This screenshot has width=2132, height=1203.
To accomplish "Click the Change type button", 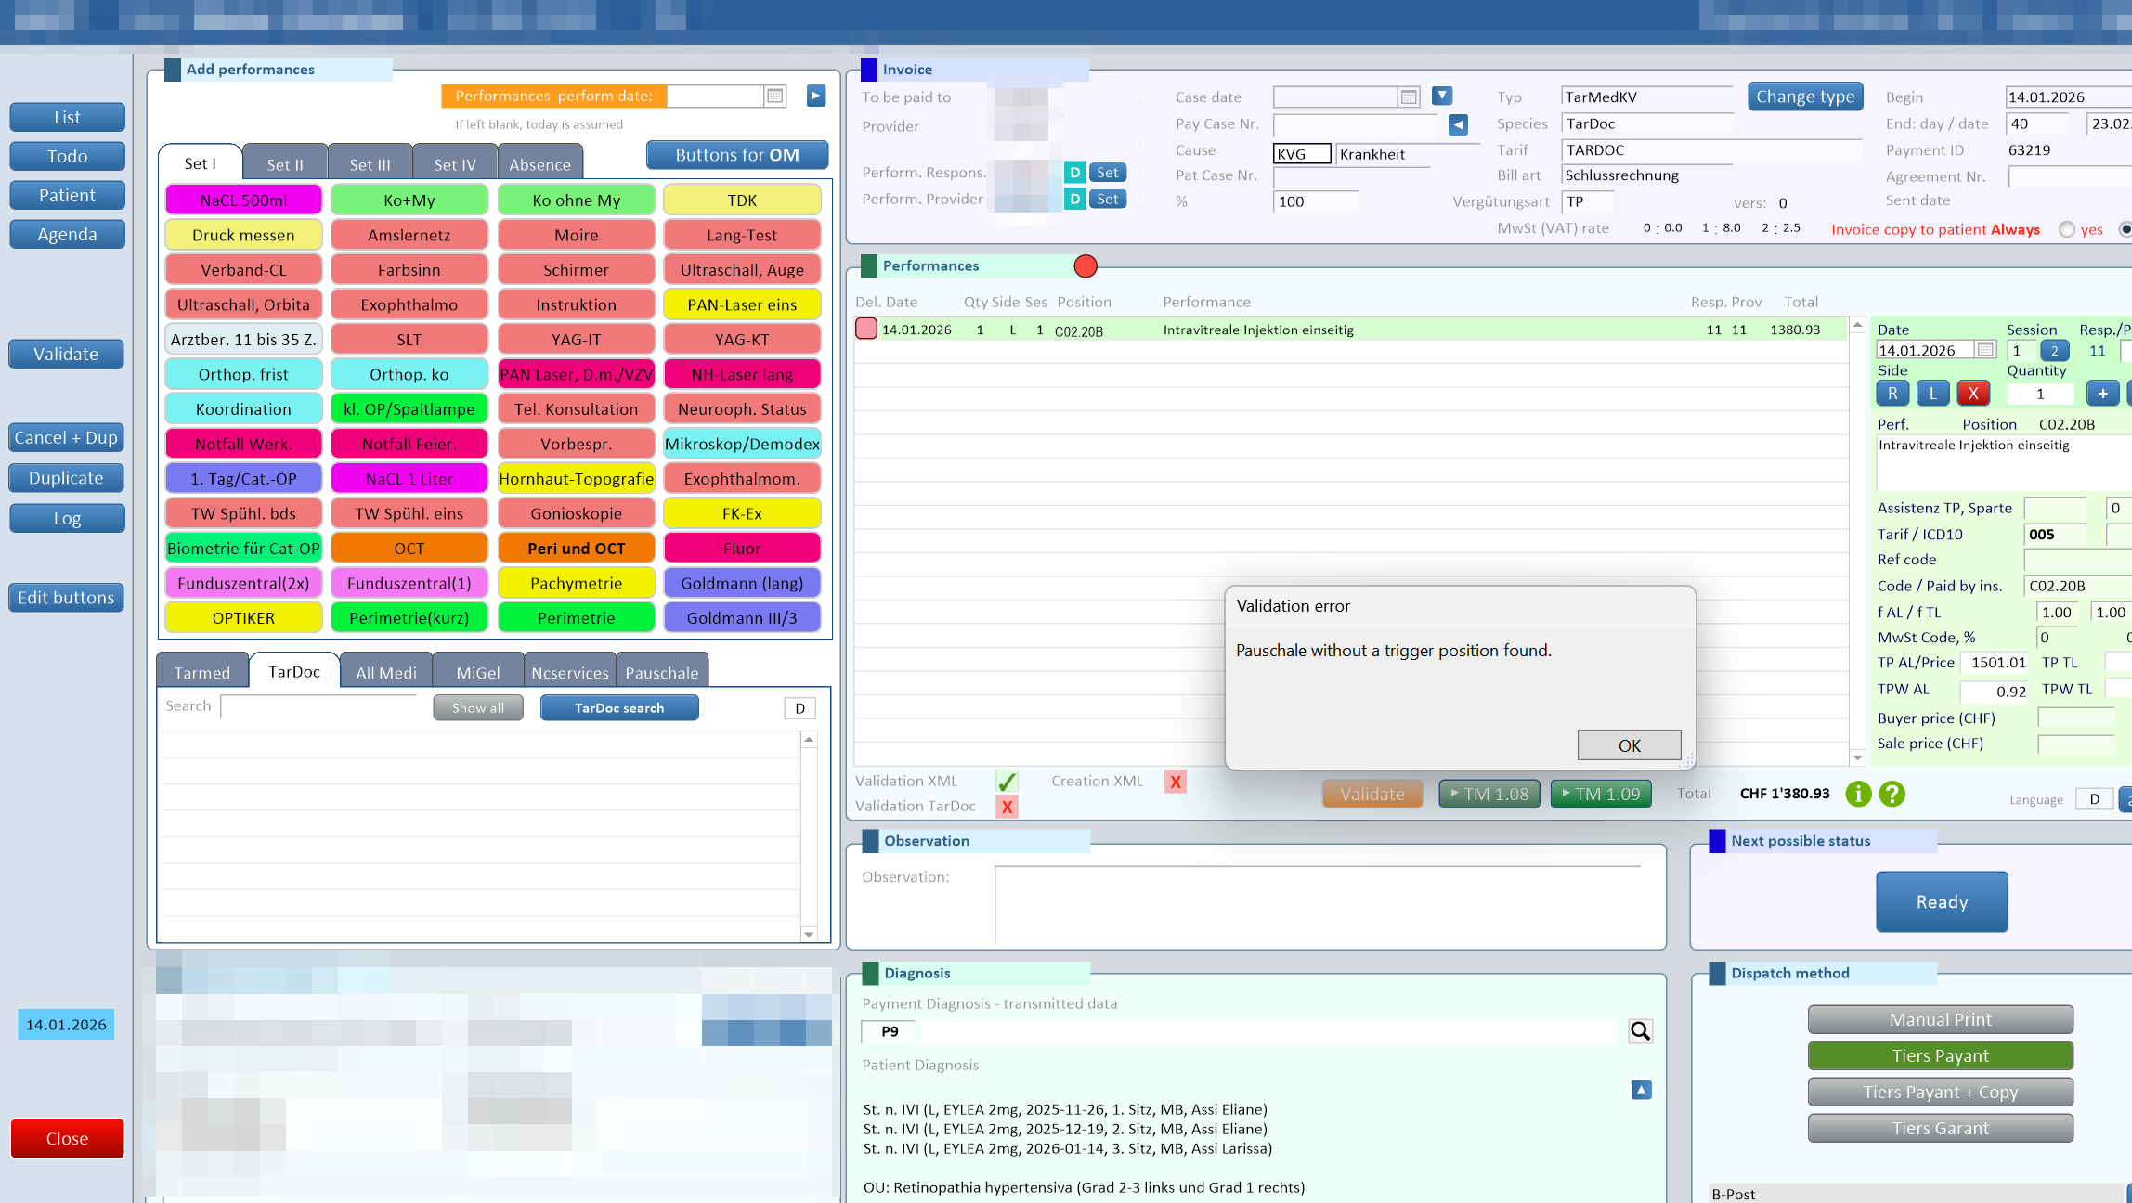I will (x=1804, y=97).
